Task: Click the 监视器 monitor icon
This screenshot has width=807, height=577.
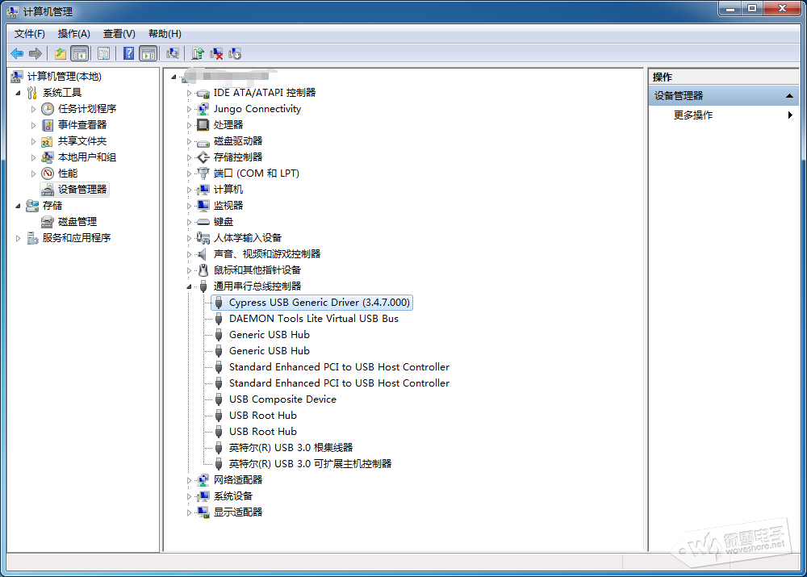Action: [x=203, y=206]
